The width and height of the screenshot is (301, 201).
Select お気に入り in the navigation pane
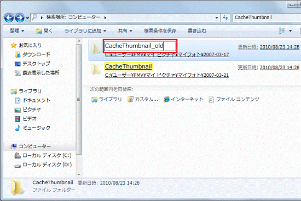(30, 45)
